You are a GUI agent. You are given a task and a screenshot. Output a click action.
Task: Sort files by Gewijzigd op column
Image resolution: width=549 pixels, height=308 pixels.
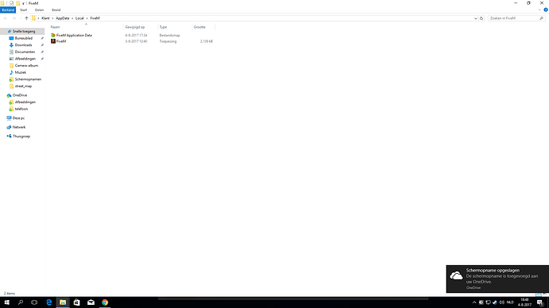coord(134,27)
